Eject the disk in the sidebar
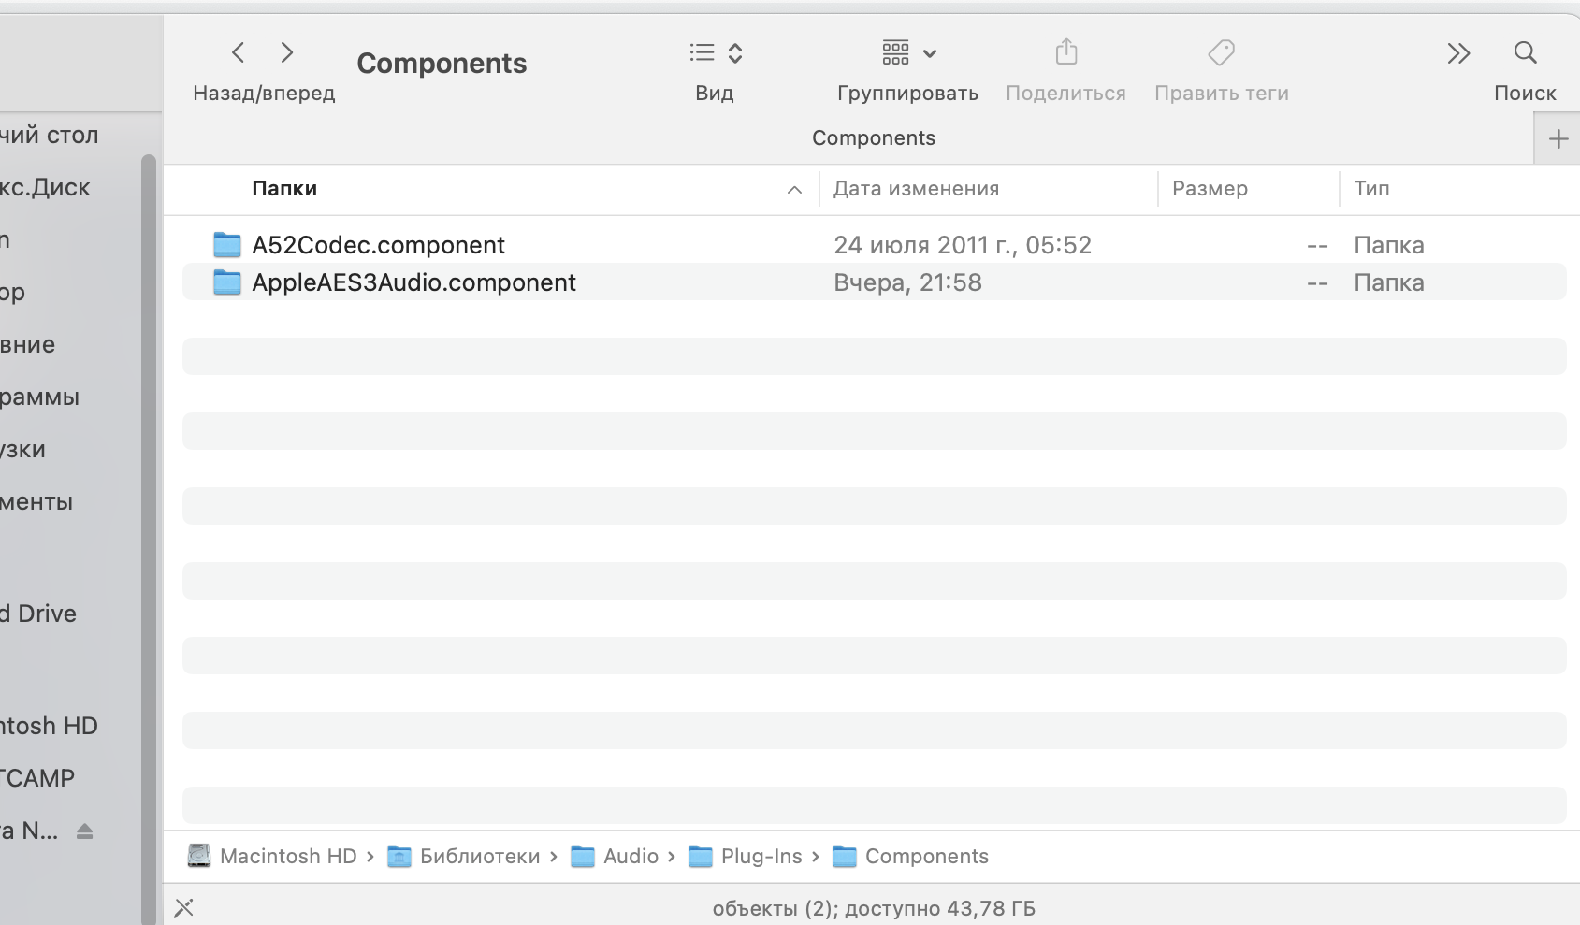This screenshot has width=1580, height=925. tap(84, 831)
